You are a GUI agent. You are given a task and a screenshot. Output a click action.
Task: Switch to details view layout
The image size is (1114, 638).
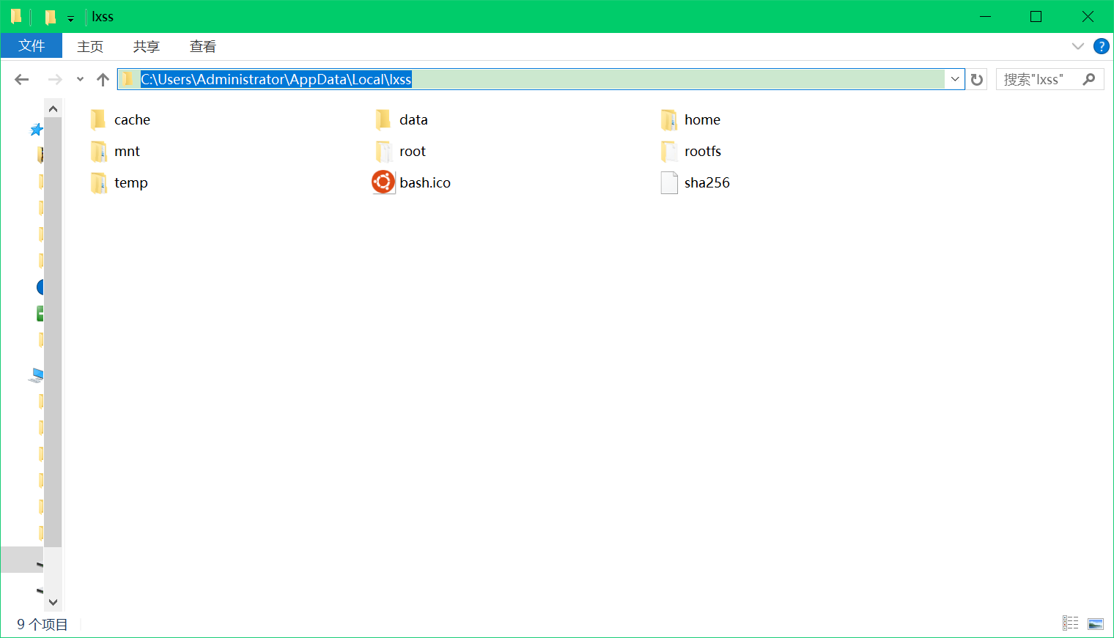pos(1071,623)
